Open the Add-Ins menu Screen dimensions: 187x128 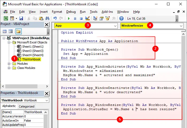pyautogui.click(x=107, y=12)
